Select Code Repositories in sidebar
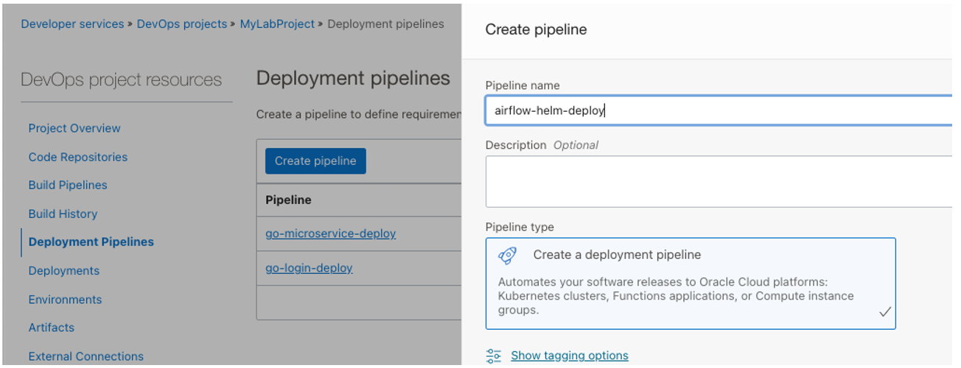961x368 pixels. pyautogui.click(x=77, y=157)
